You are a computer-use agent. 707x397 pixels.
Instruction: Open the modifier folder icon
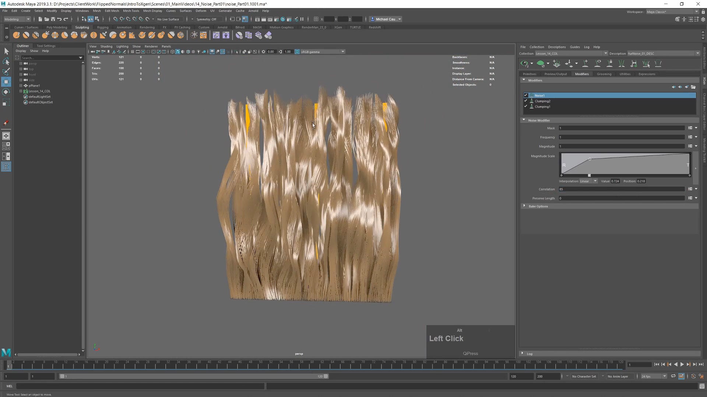(693, 87)
